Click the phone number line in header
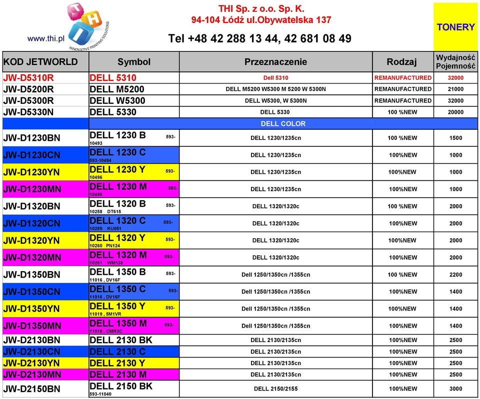This screenshot has width=480, height=399. pos(259,38)
